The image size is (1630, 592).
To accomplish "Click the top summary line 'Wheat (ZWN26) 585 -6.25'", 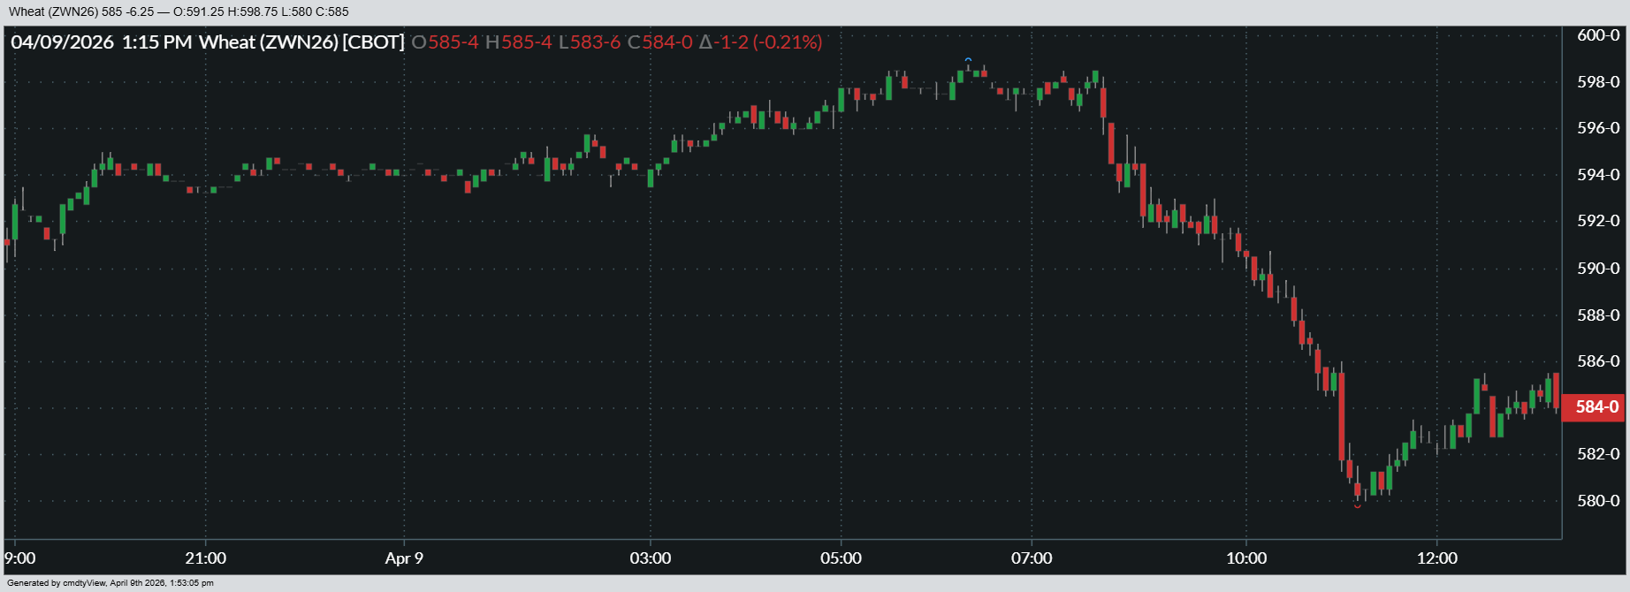I will (81, 11).
